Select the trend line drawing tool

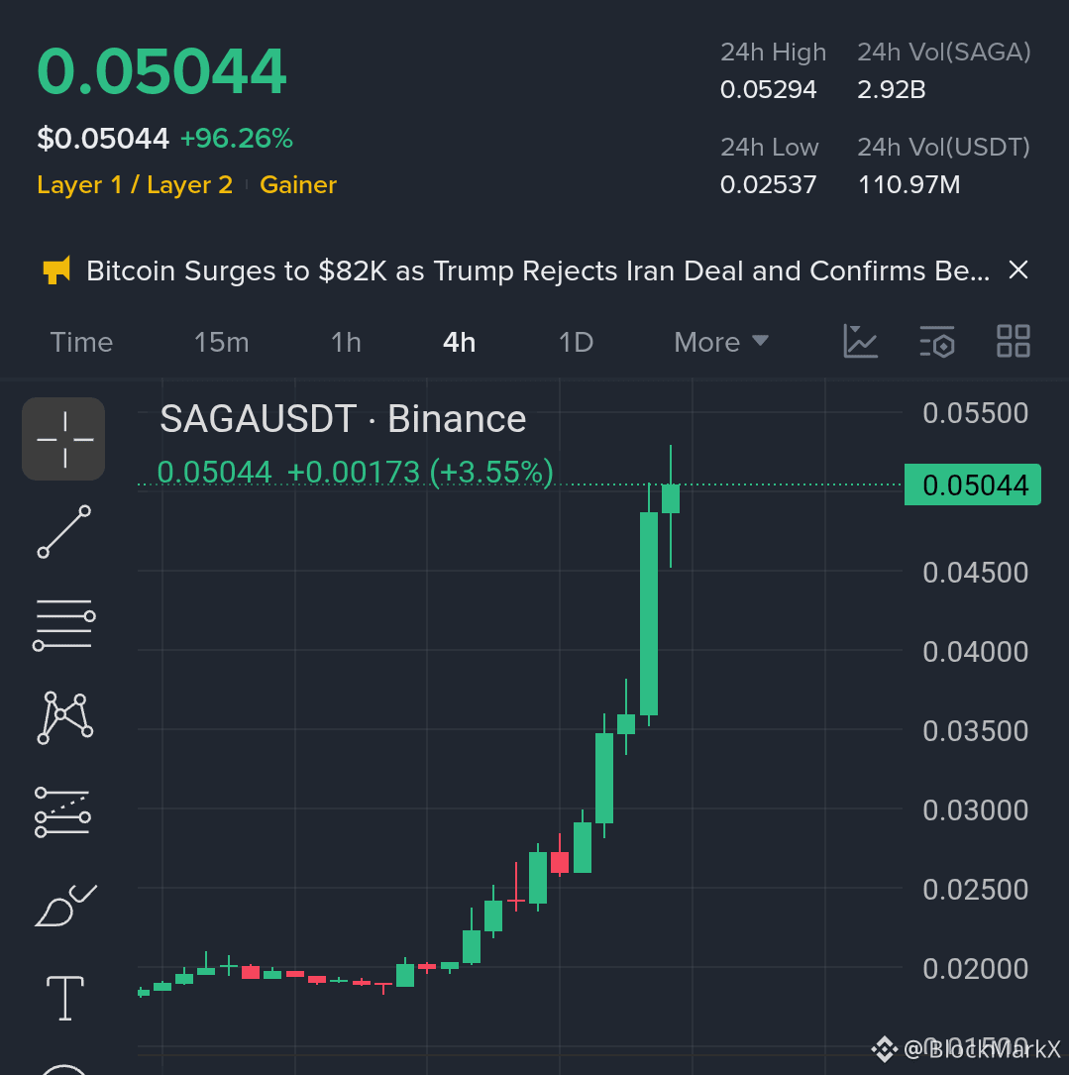click(63, 532)
